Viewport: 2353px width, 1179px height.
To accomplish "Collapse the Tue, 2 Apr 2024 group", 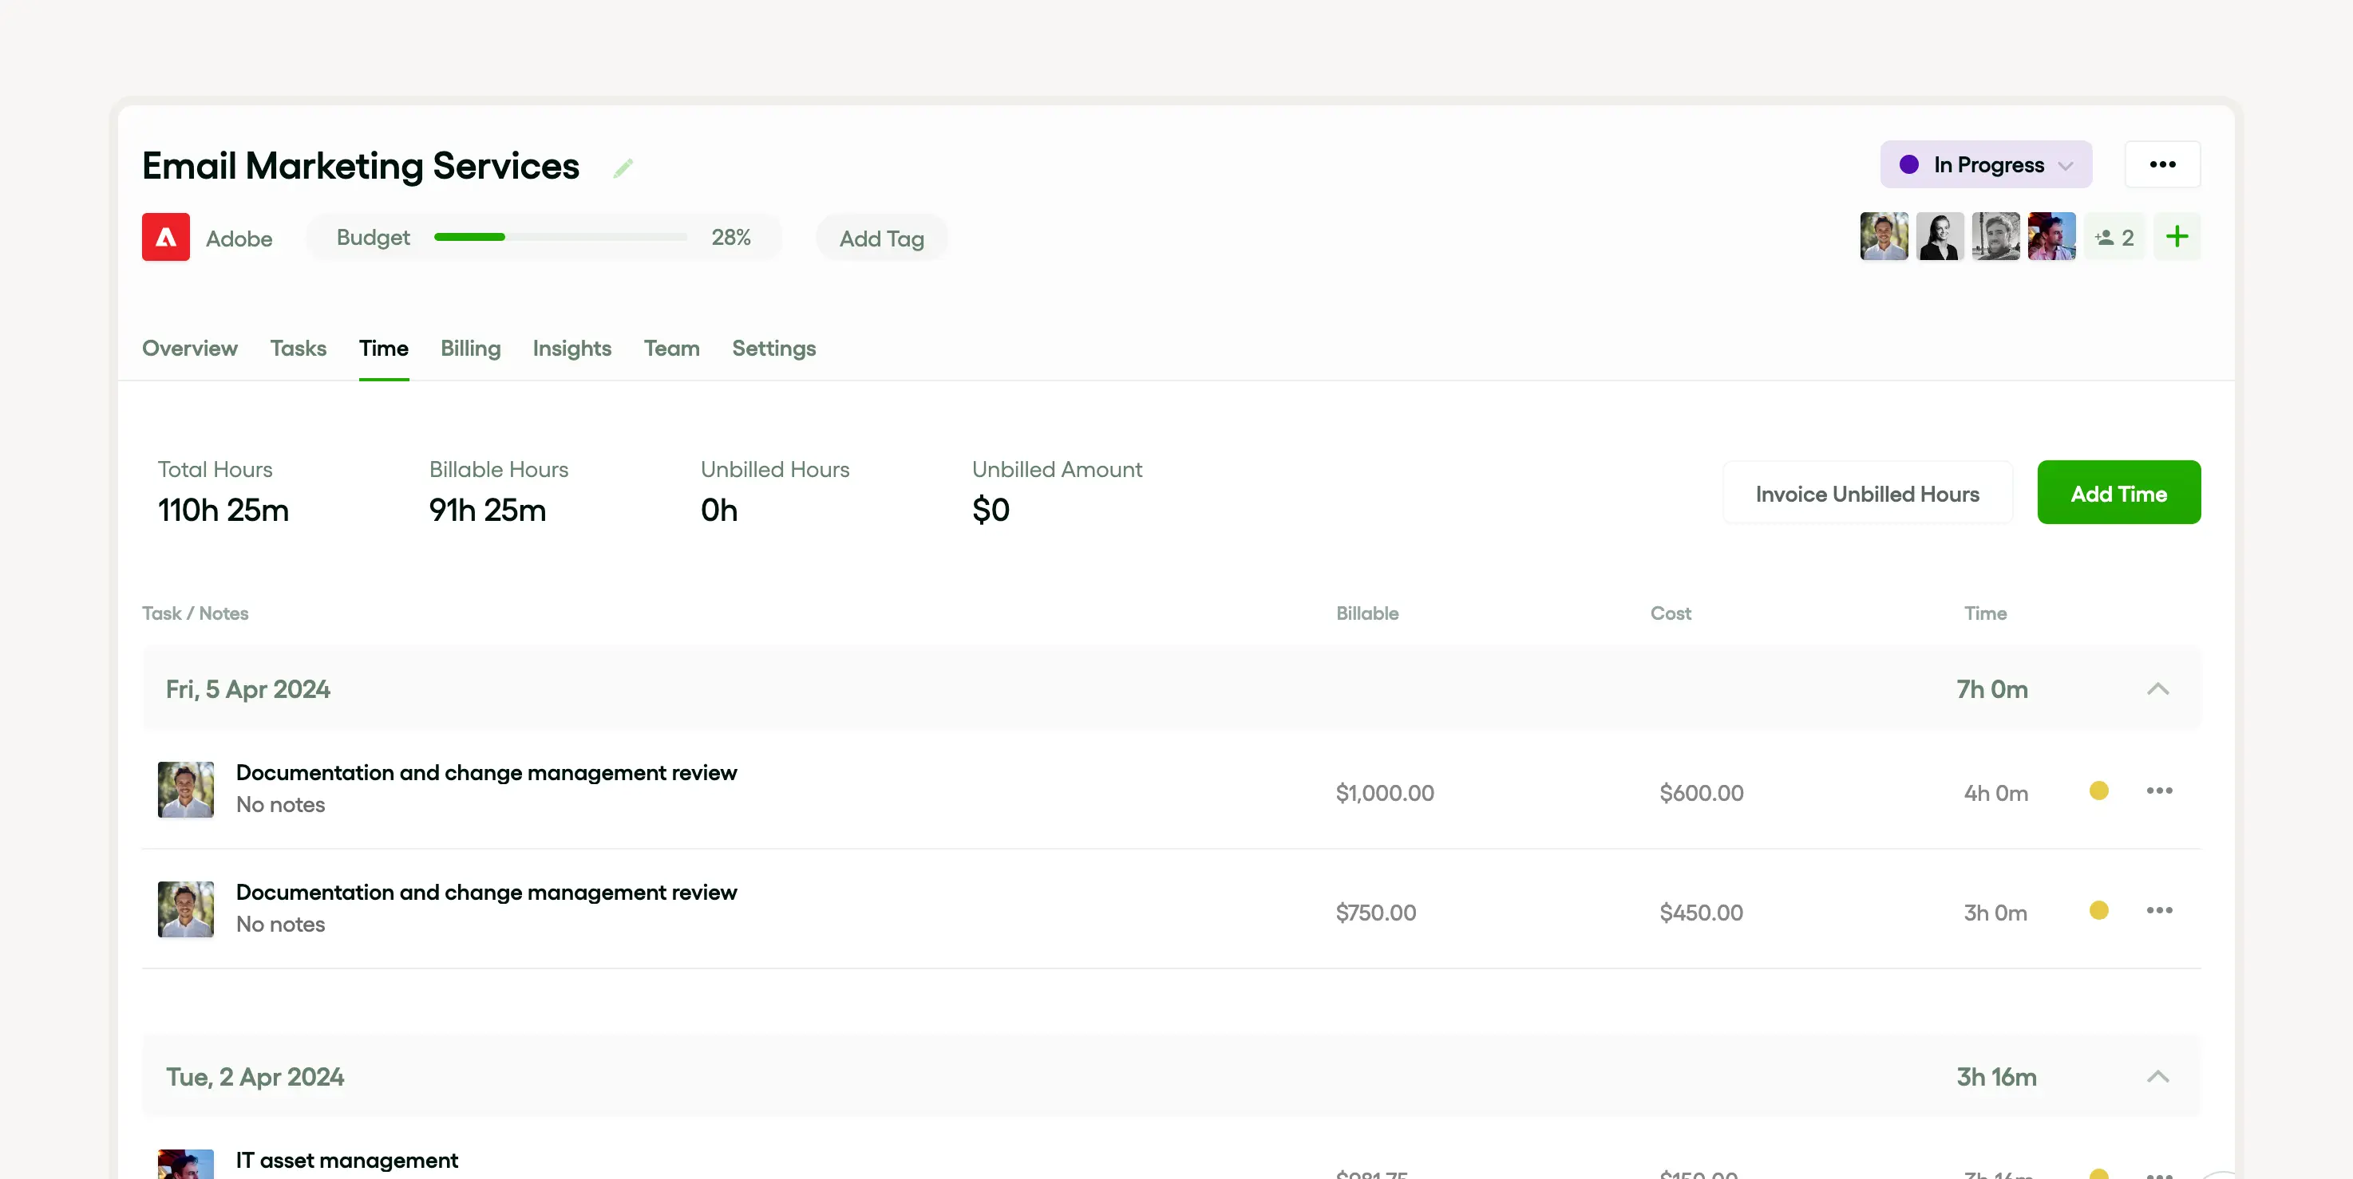I will [2157, 1077].
